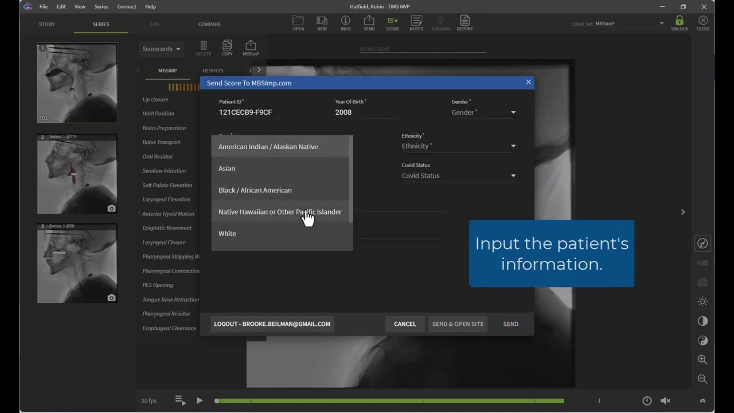Click the measurement tool icon in right sidebar
Image resolution: width=734 pixels, height=413 pixels.
pos(702,244)
